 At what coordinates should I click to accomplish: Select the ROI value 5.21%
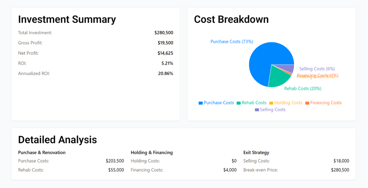[167, 63]
